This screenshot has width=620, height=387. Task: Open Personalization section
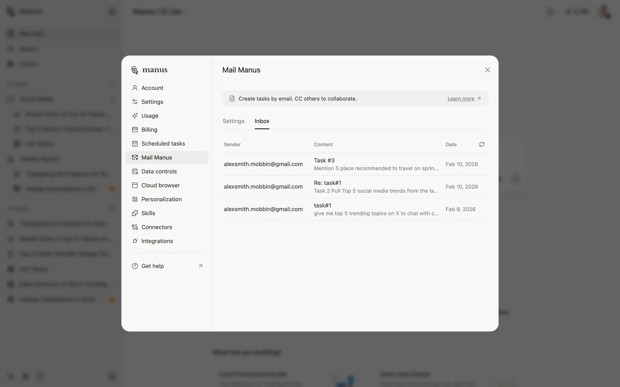[161, 199]
